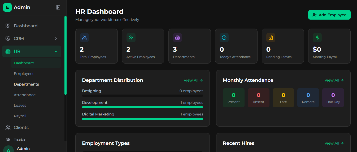Open the Payroll sidebar item
357x152 pixels.
pos(20,116)
